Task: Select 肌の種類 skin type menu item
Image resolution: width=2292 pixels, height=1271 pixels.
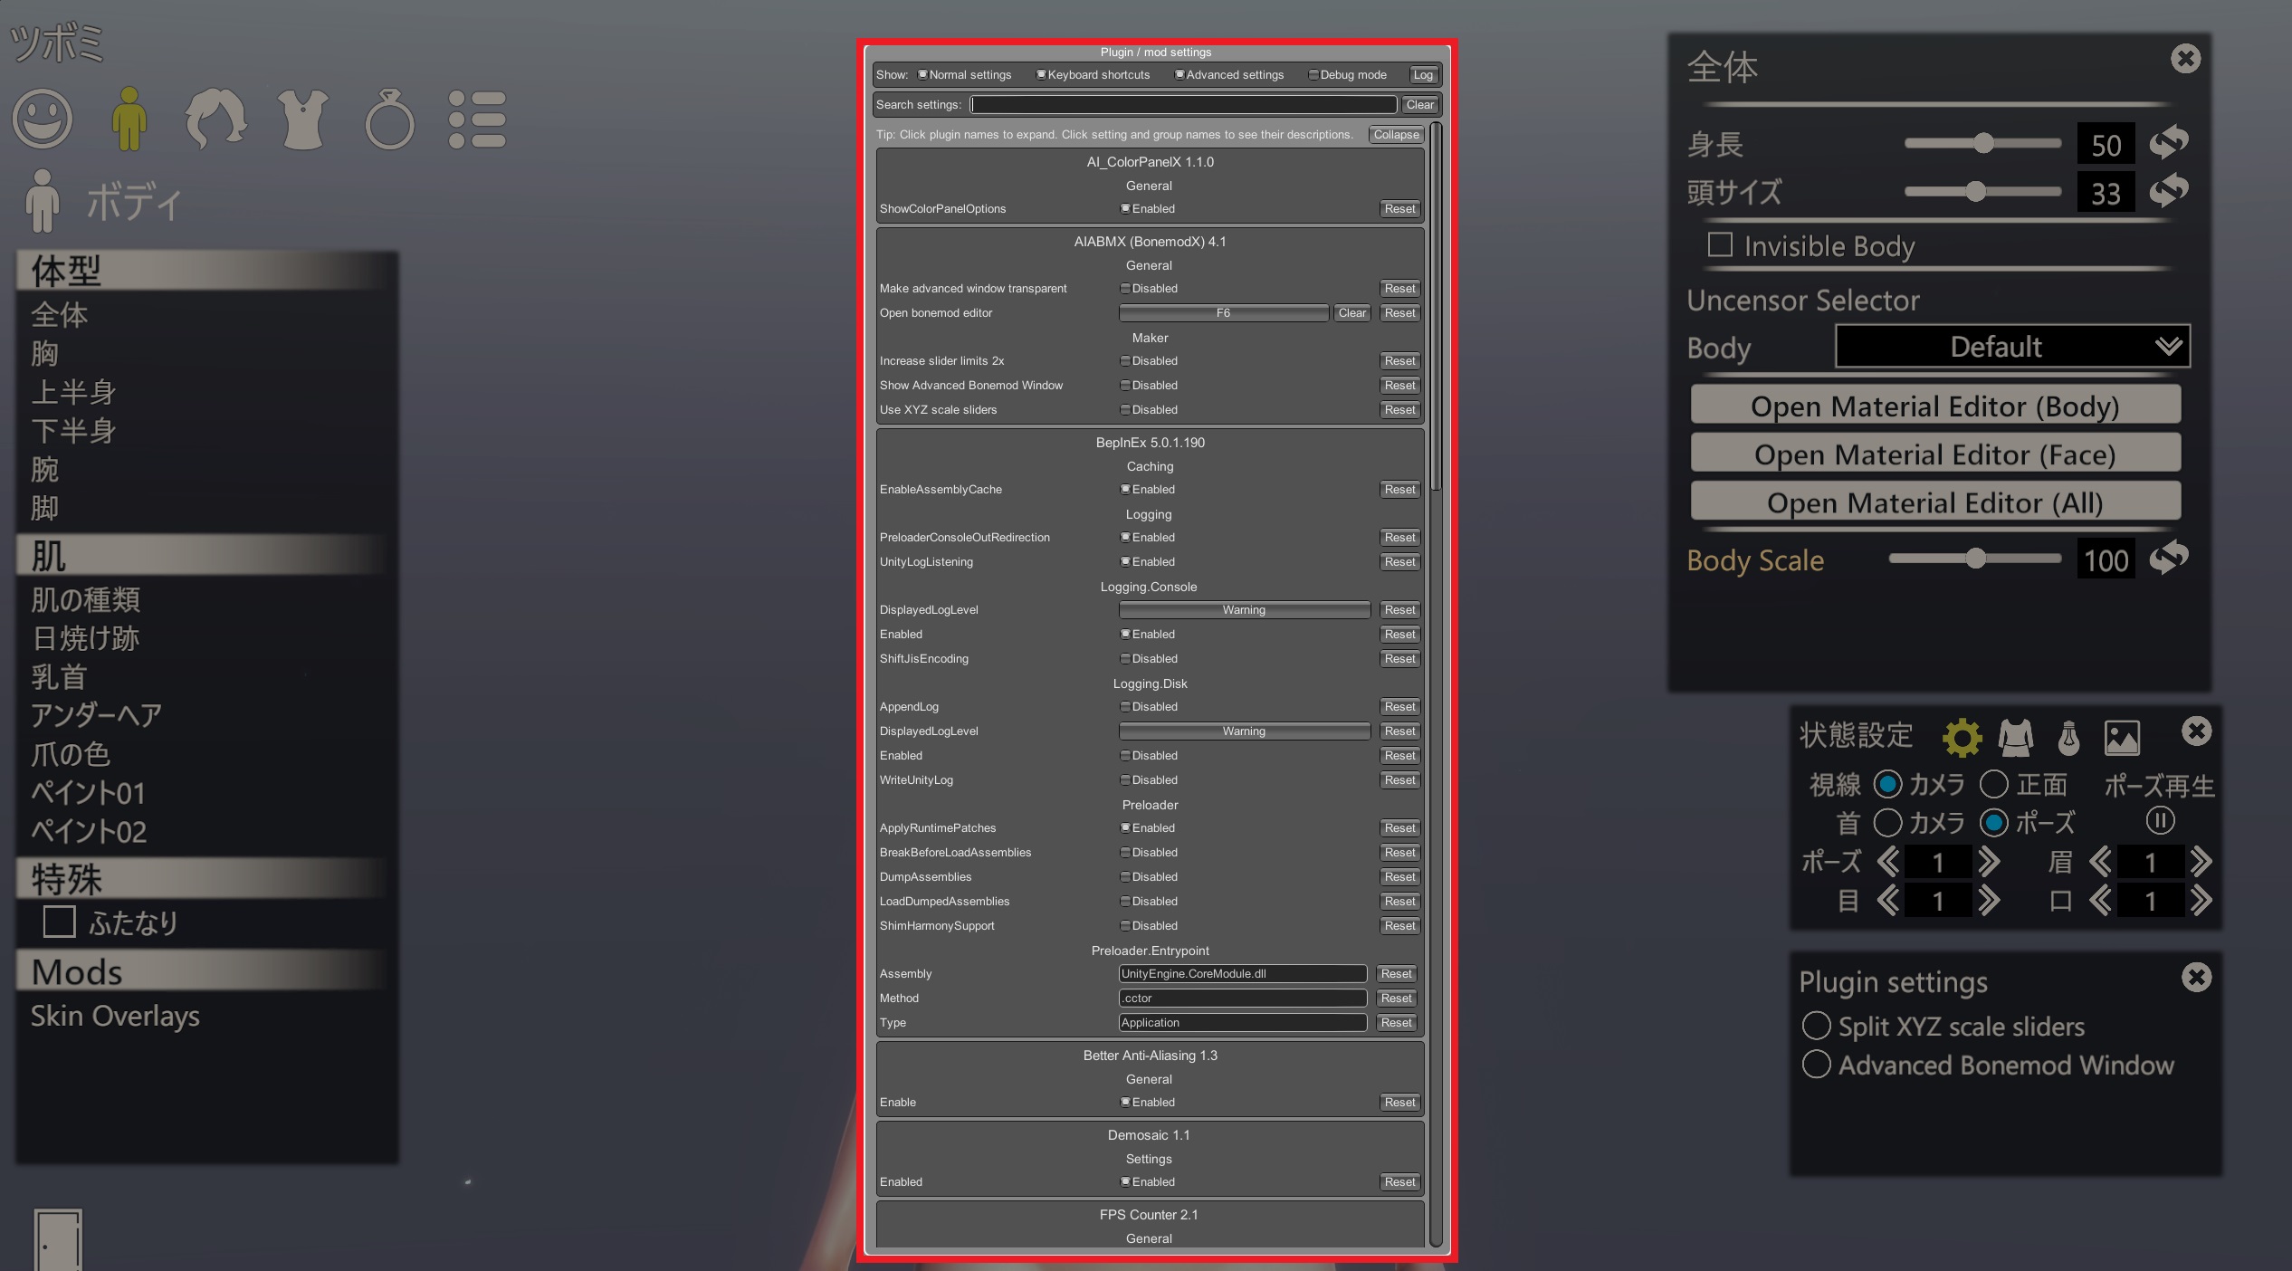Action: point(86,599)
